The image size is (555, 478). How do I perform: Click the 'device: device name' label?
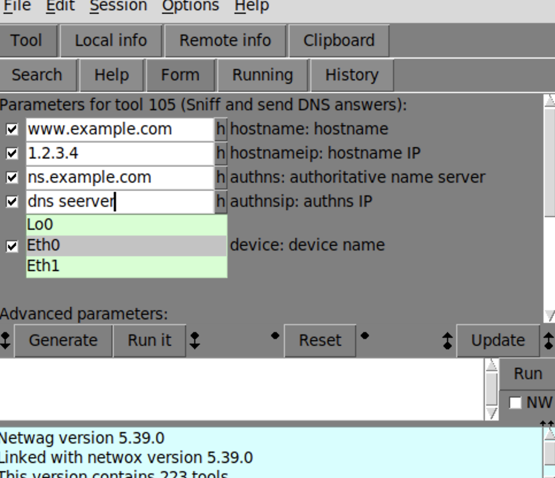(x=307, y=245)
